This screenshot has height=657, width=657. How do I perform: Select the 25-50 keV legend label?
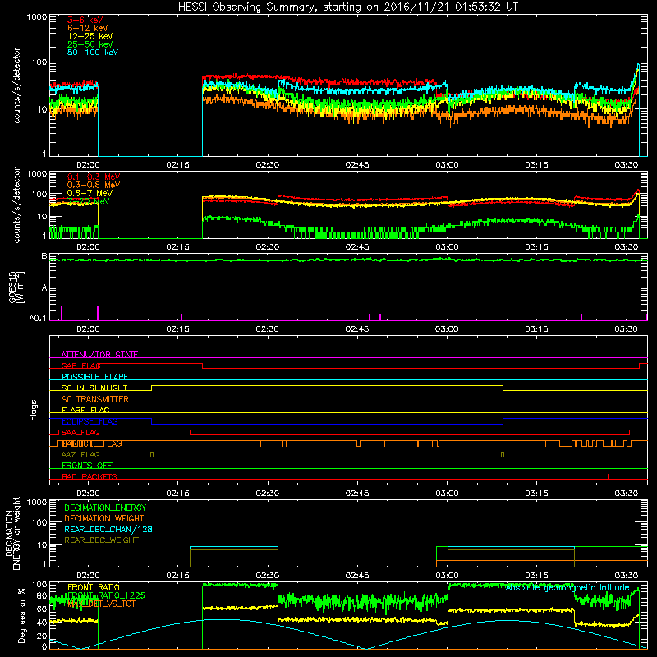[90, 44]
